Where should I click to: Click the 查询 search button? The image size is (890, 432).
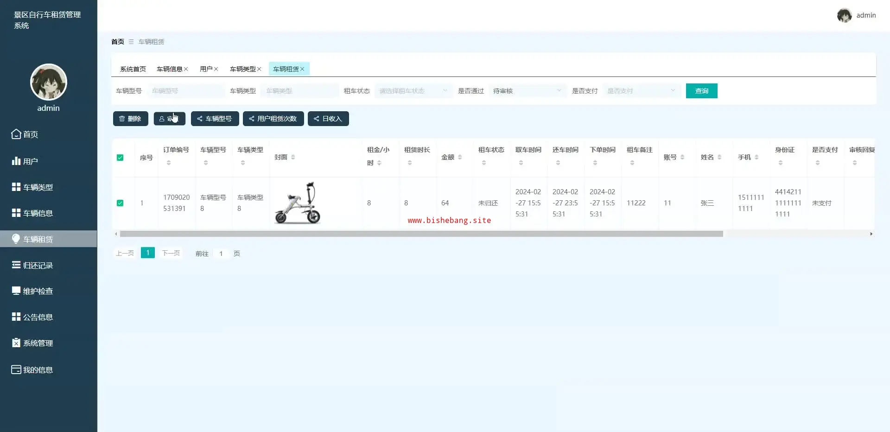point(702,91)
